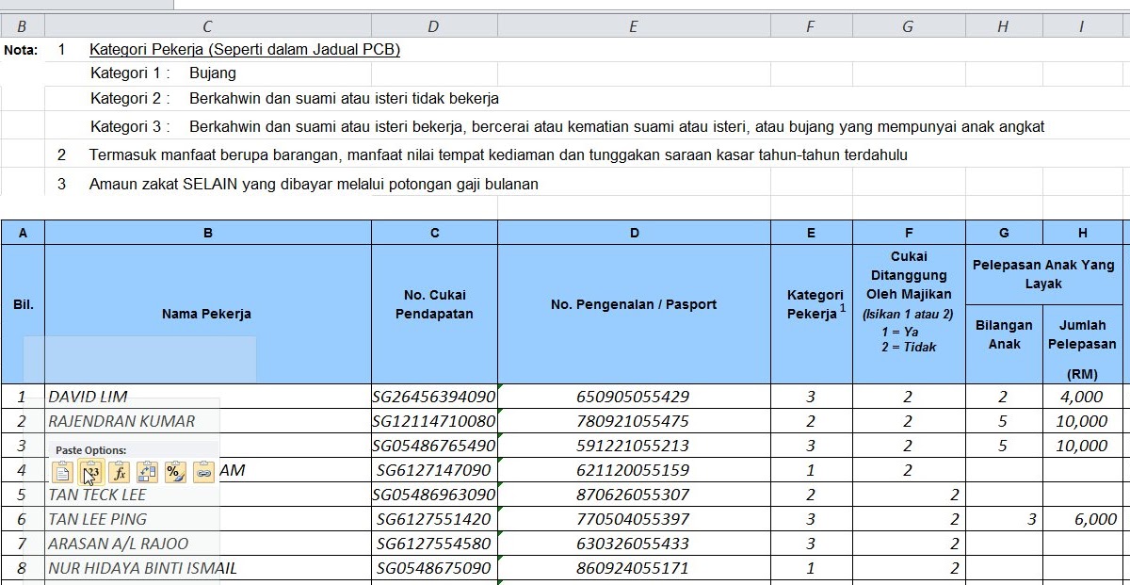Click the 'Jumlah Pelepasan (RM)' sub-header
This screenshot has width=1130, height=585.
point(1082,344)
